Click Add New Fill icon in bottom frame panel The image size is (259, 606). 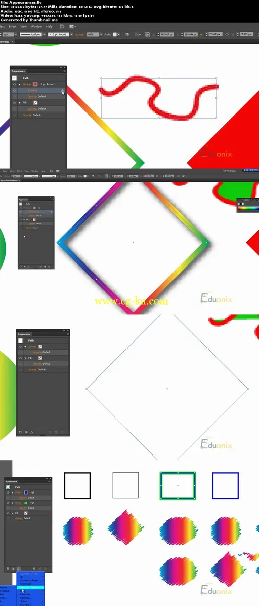click(x=13, y=569)
